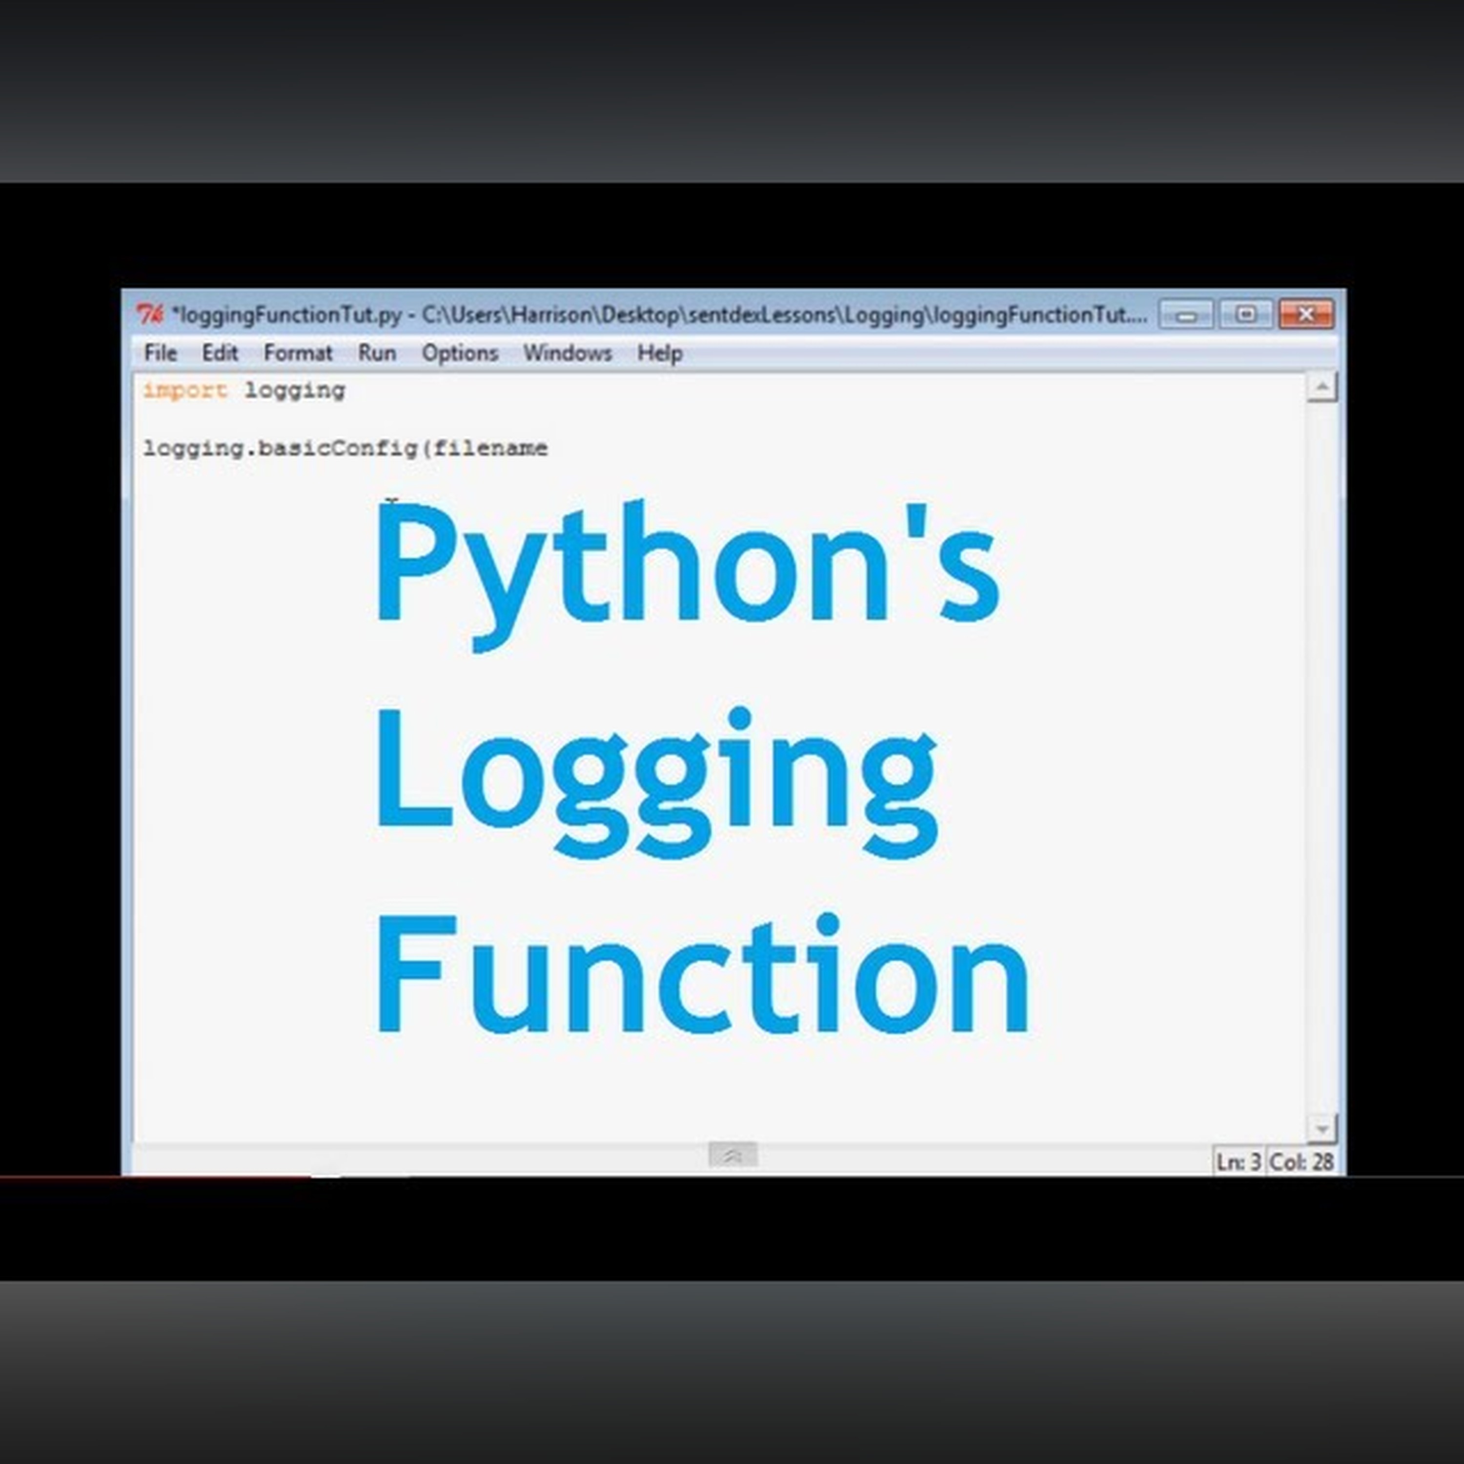Click the double-chevron expand button at bottom
This screenshot has width=1464, height=1464.
(x=732, y=1156)
